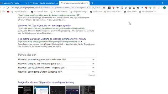Screen dimensions: 168x94
Task: Open the 'FE2 Map Test - Roblox' bookmark
Action: (40, 12)
